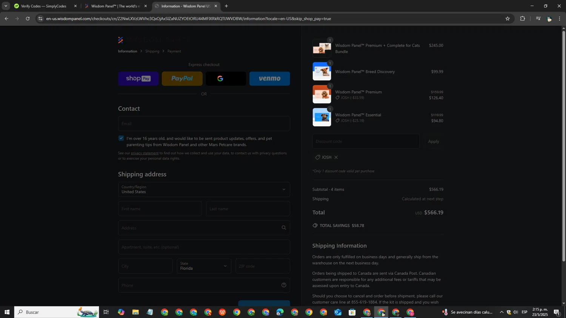Switch the ESP input language indicator
The image size is (566, 318).
[524, 312]
